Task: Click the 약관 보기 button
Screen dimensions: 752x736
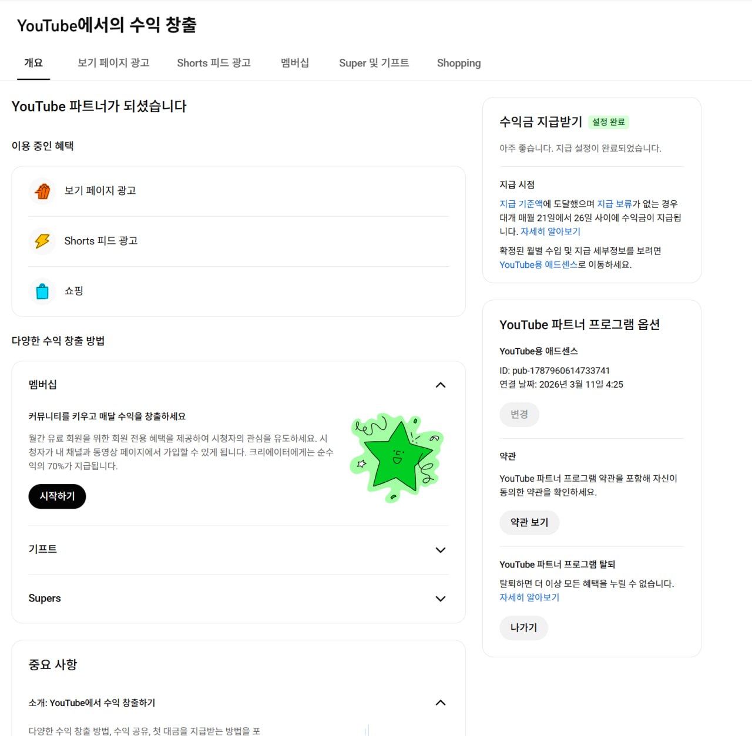Action: click(529, 522)
